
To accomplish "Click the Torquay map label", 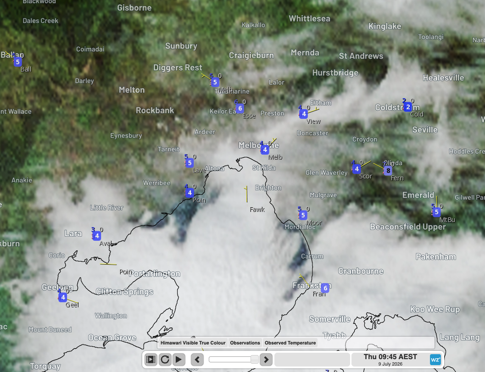I will 45,366.
